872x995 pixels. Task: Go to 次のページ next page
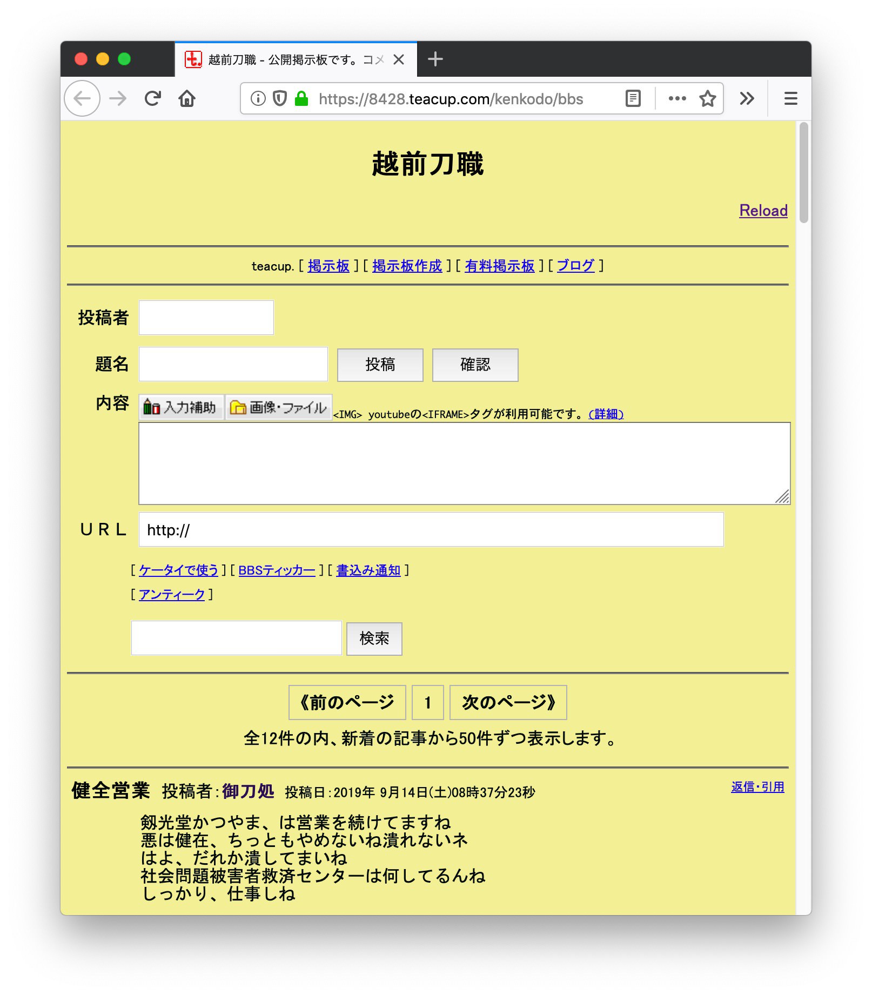pyautogui.click(x=508, y=702)
